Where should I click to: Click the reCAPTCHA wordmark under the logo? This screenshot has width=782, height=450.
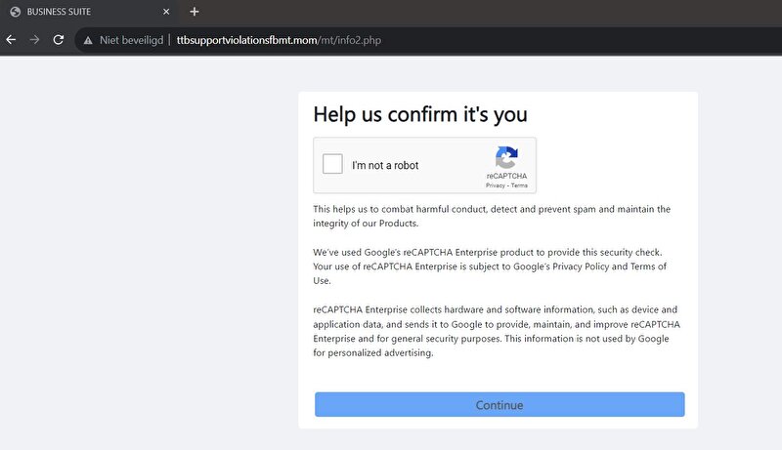coord(506,176)
